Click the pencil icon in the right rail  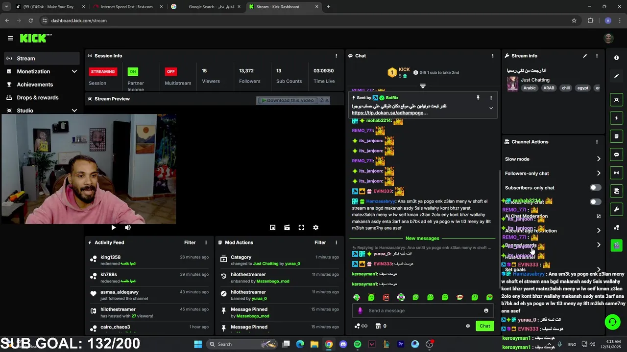point(616,76)
